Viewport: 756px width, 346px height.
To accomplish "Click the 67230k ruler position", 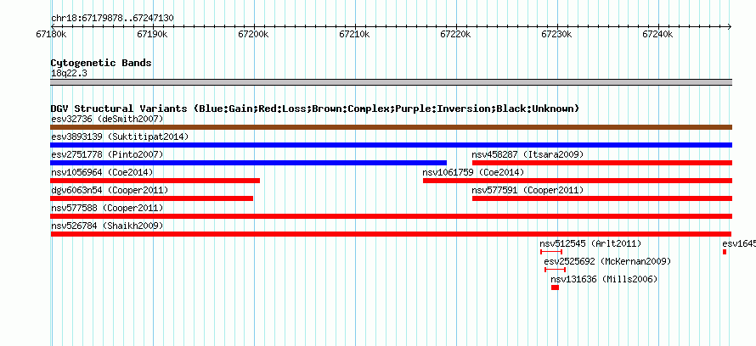I will (556, 34).
